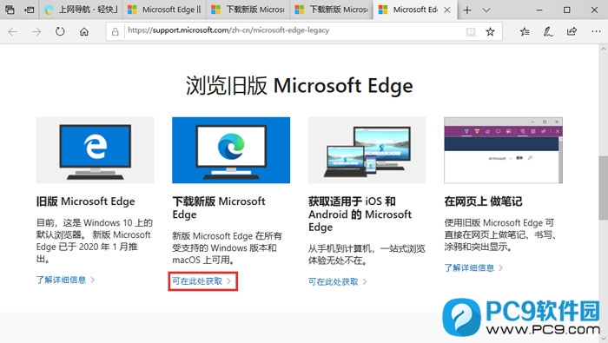608x343 pixels.
Task: Reload the page with the refresh icon
Action: coord(60,31)
